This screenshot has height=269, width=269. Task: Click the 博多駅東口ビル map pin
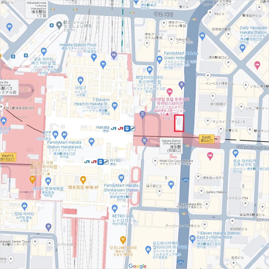coord(228,63)
